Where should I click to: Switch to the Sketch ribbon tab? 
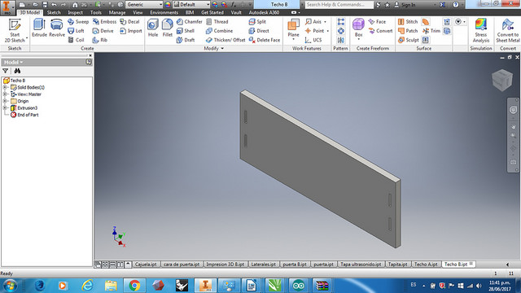[x=54, y=13]
